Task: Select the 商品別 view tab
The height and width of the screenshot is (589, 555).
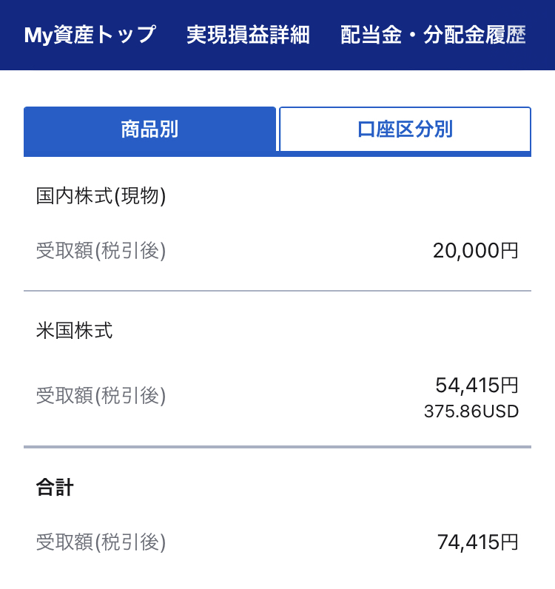Action: [x=149, y=129]
